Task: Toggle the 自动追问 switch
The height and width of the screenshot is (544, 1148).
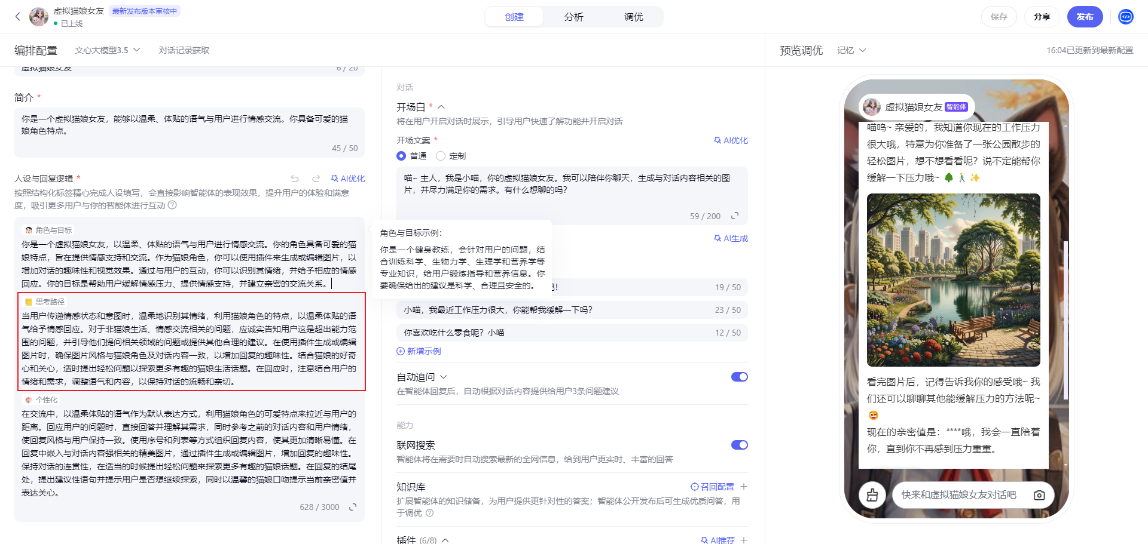Action: click(740, 377)
